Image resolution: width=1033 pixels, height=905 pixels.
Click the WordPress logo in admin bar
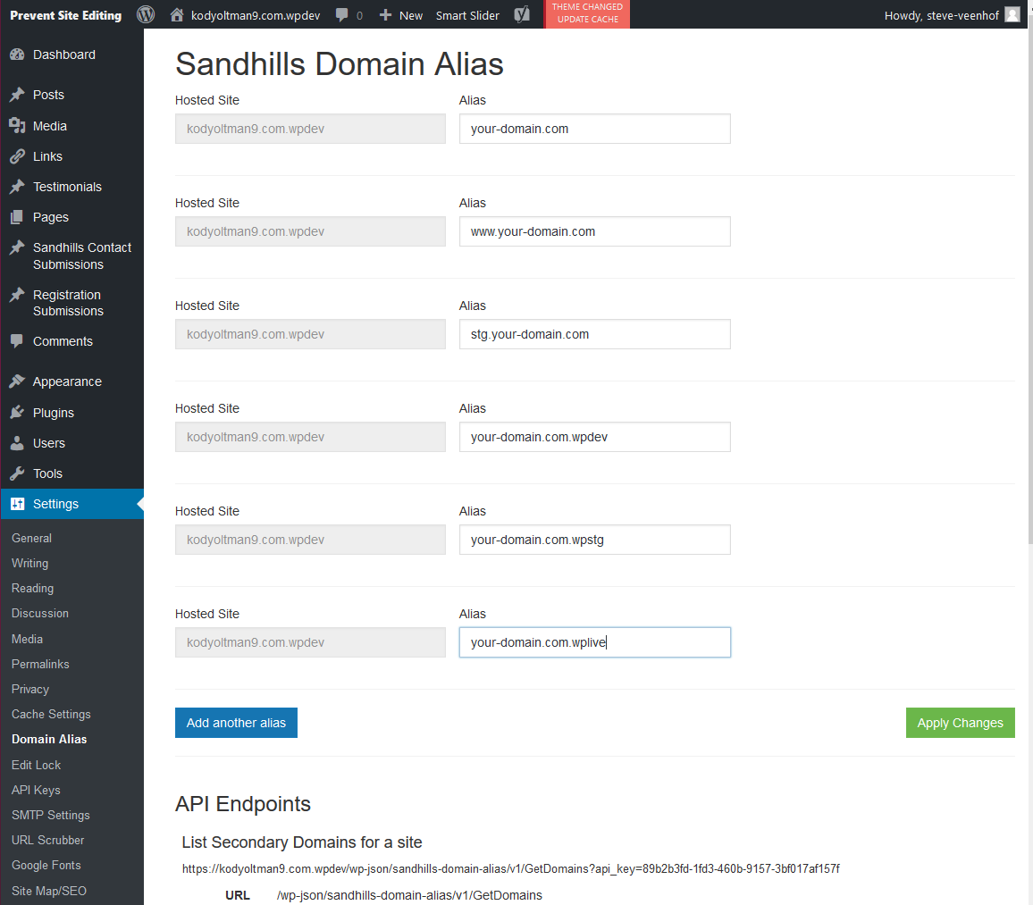[146, 14]
